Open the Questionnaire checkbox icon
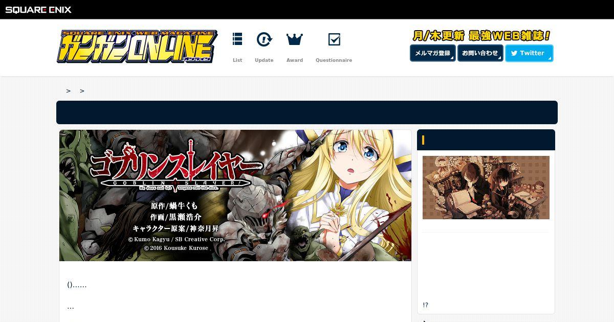The height and width of the screenshot is (322, 614). point(334,39)
